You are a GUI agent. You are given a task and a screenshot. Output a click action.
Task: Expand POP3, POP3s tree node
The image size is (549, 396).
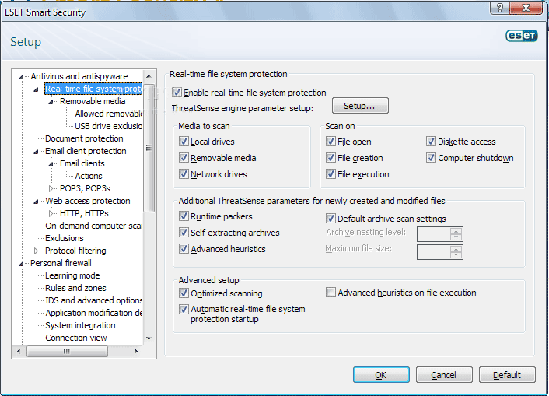point(51,188)
